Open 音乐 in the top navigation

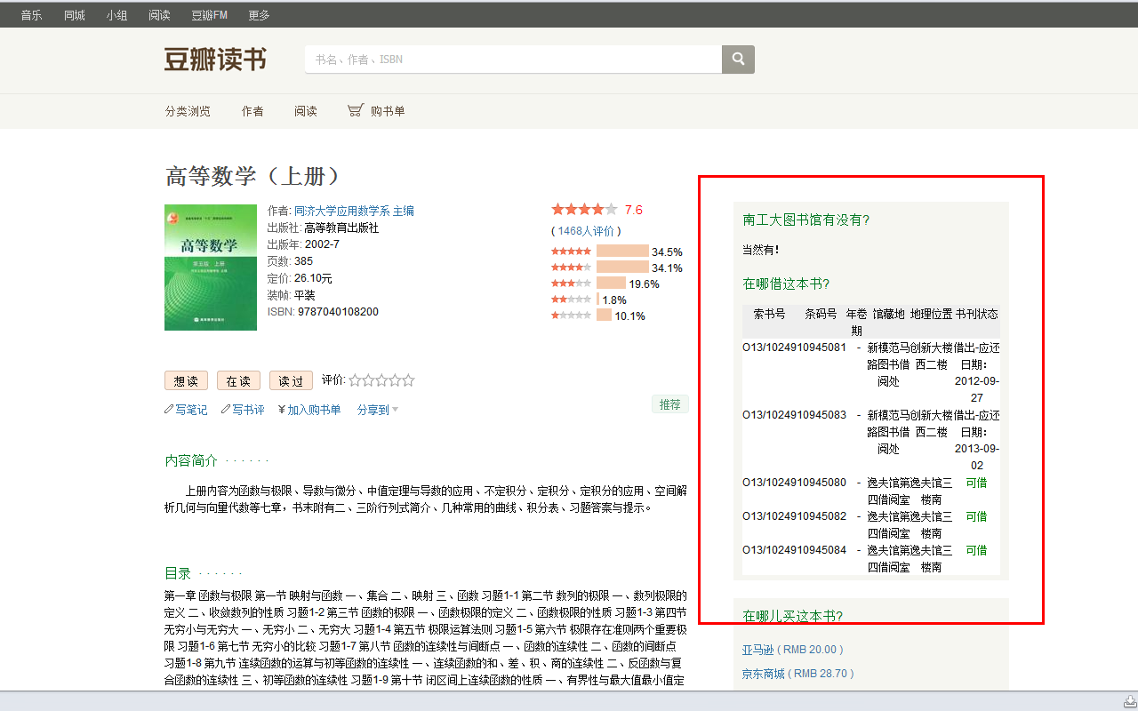pos(31,15)
